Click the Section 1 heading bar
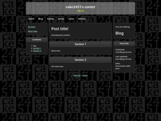Viewport: 161px width, 121px height. coord(80,44)
